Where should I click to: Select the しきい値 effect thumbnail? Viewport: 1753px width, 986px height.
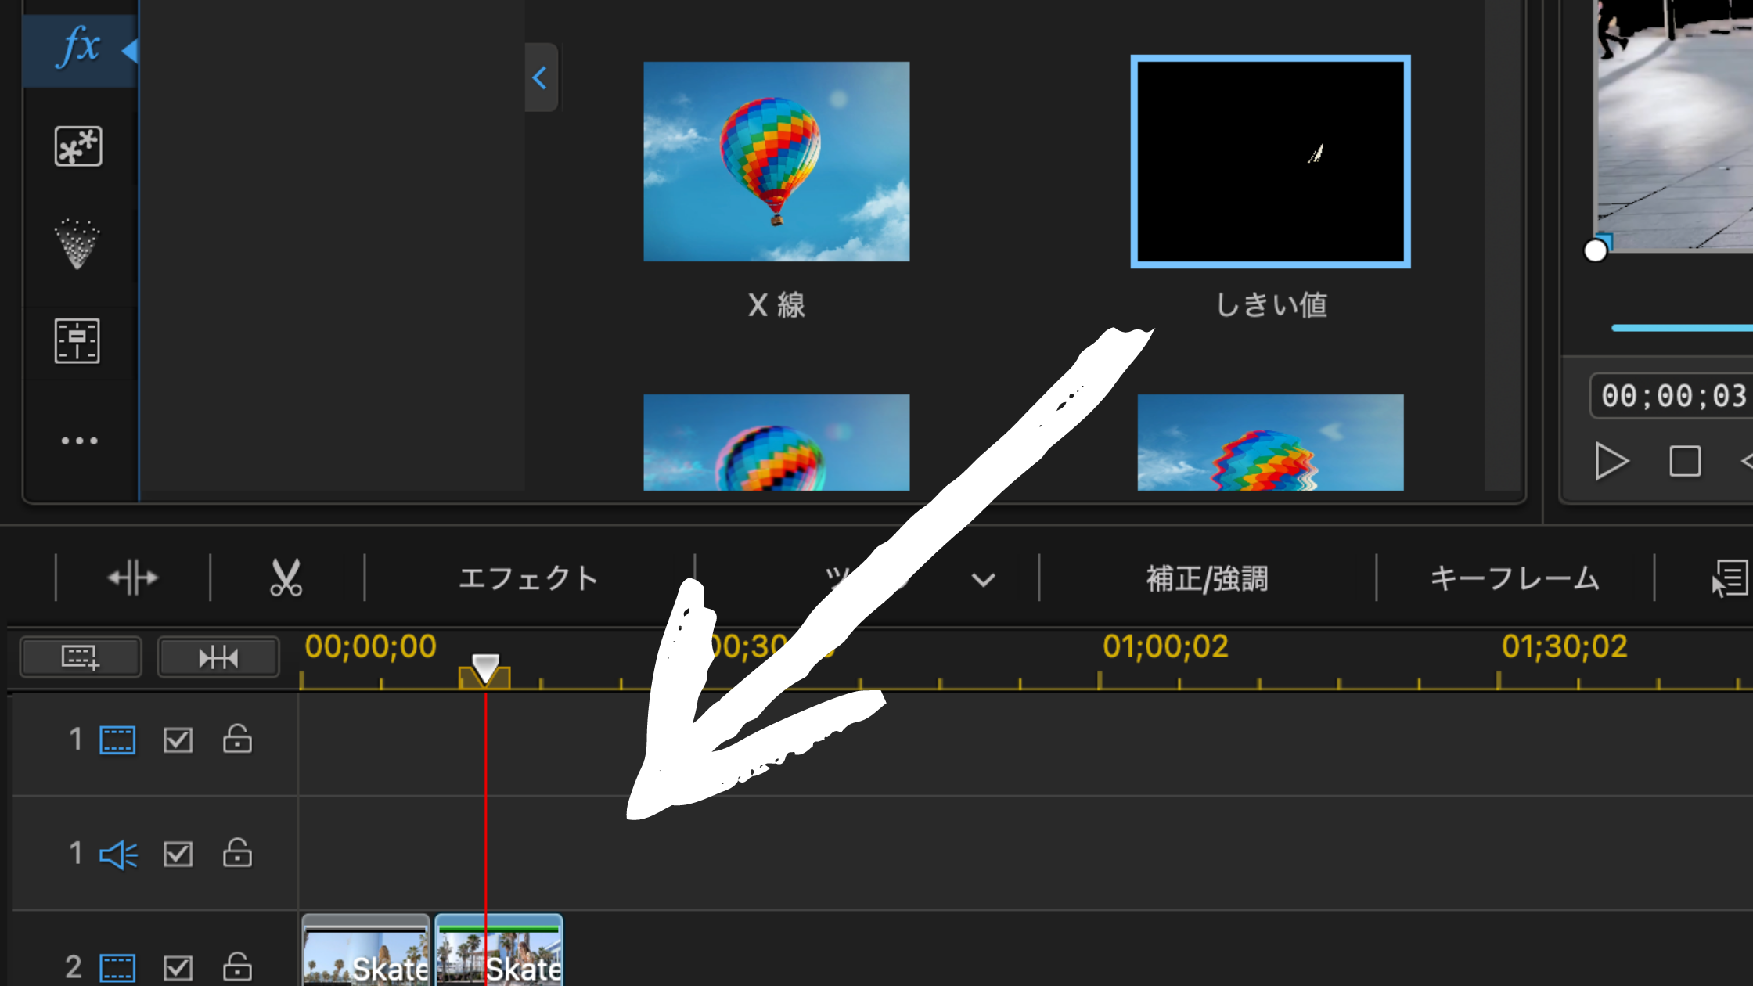(1270, 162)
